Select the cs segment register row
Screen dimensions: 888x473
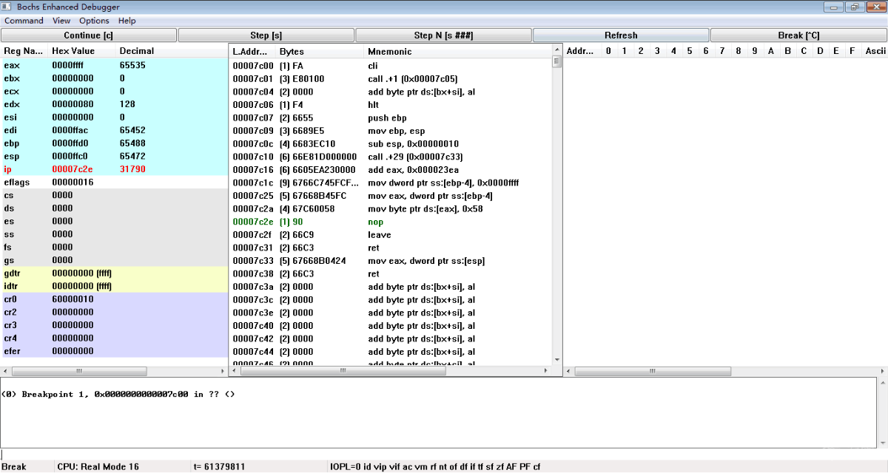(114, 195)
